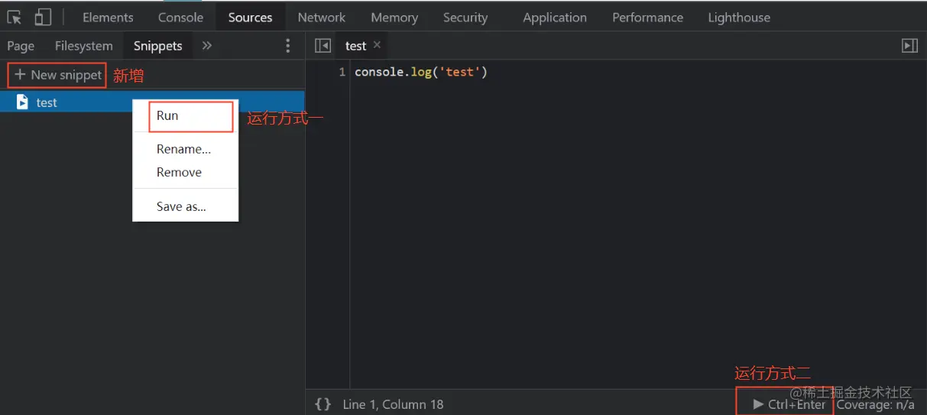Select the test snippet in list
Viewport: 927px width, 415px height.
pyautogui.click(x=152, y=102)
